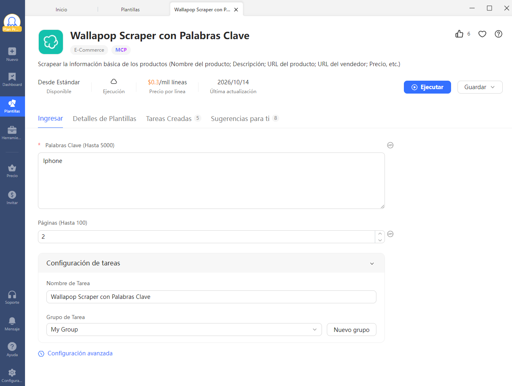Switch to the Plantillas top tab
This screenshot has width=512, height=386.
click(x=130, y=10)
